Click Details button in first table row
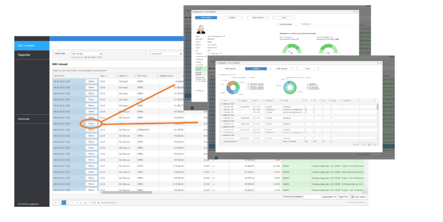443x222 pixels. coord(91,81)
